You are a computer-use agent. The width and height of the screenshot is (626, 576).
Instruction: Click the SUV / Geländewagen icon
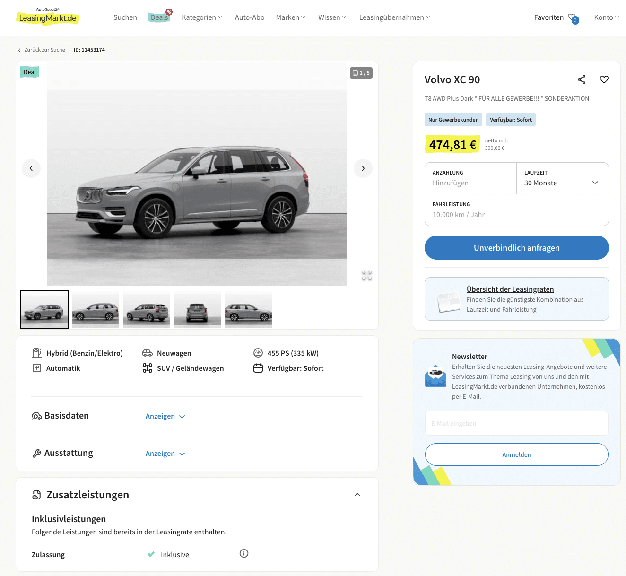coord(148,368)
